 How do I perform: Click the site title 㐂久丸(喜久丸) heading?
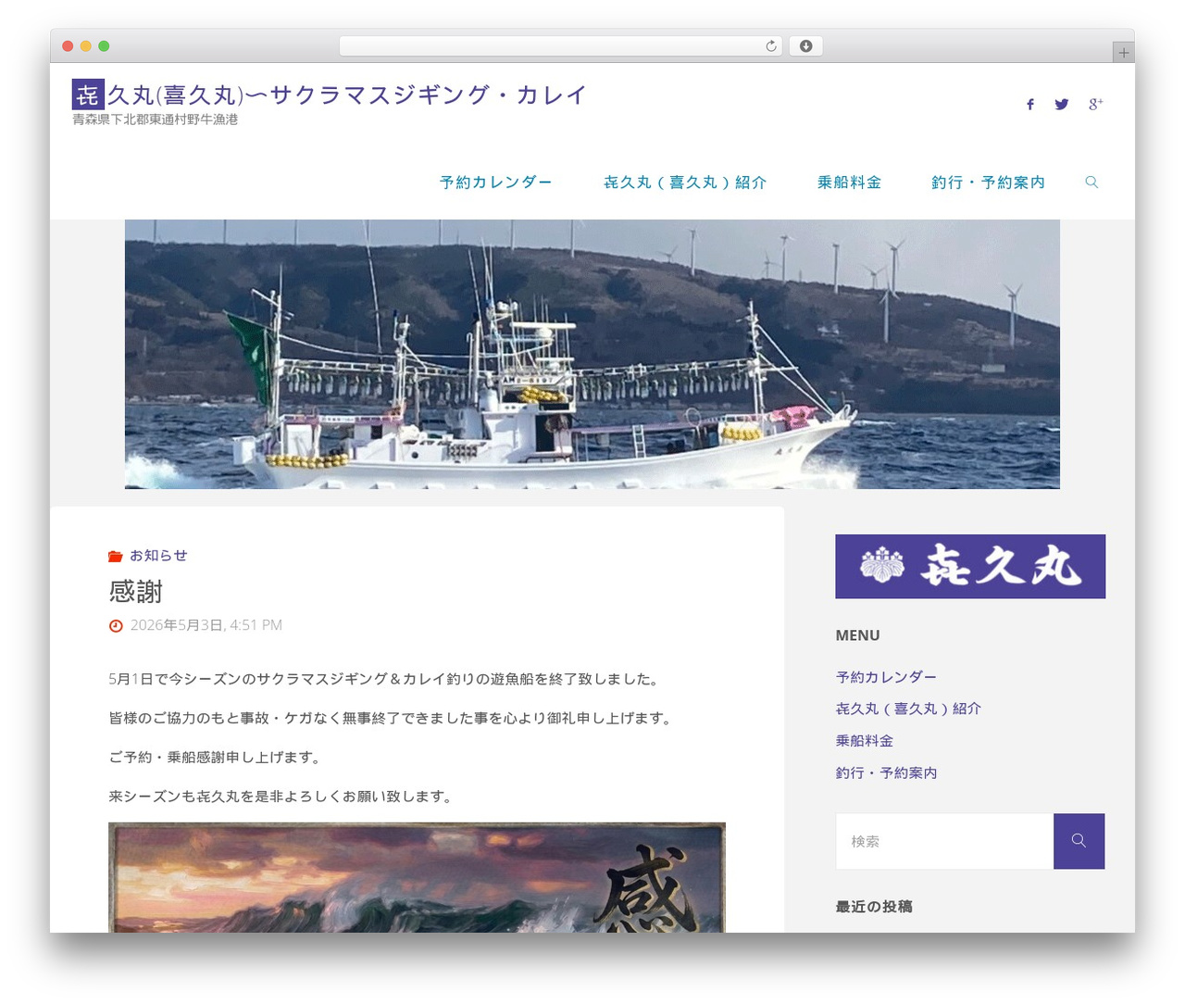pyautogui.click(x=330, y=94)
